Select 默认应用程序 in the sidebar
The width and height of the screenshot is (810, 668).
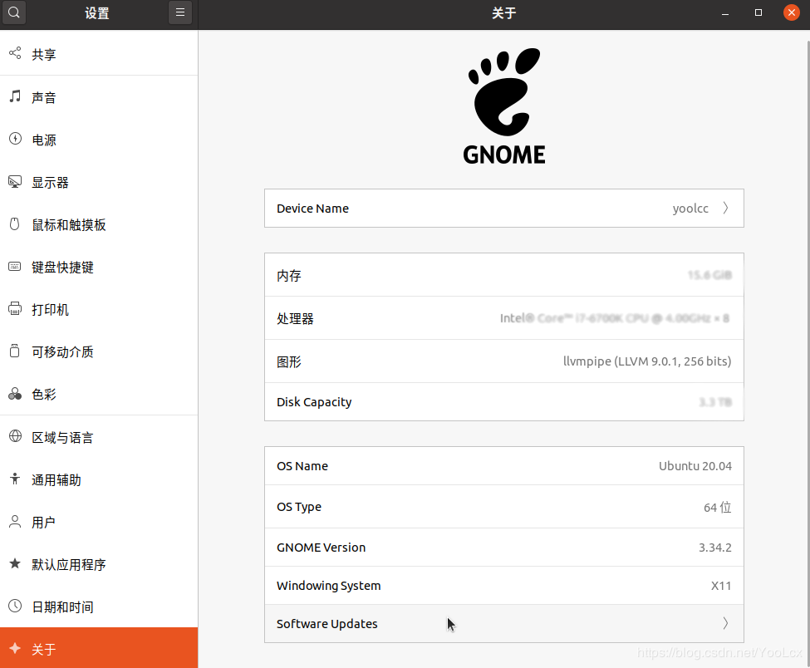point(69,565)
